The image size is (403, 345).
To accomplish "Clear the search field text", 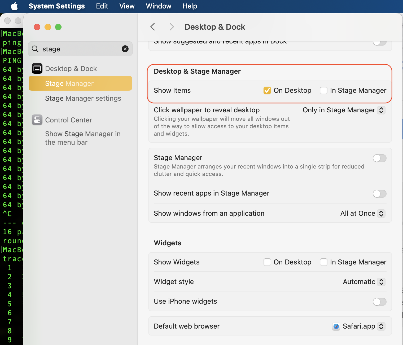I will (x=125, y=49).
